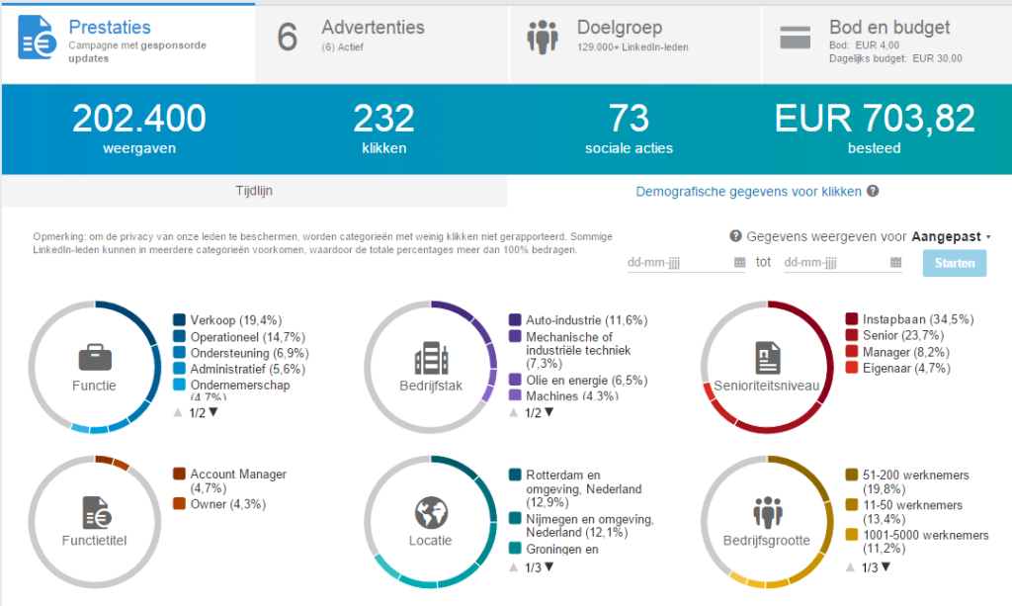Switch to the Tijdlijn tab
Image resolution: width=1012 pixels, height=606 pixels.
(254, 192)
